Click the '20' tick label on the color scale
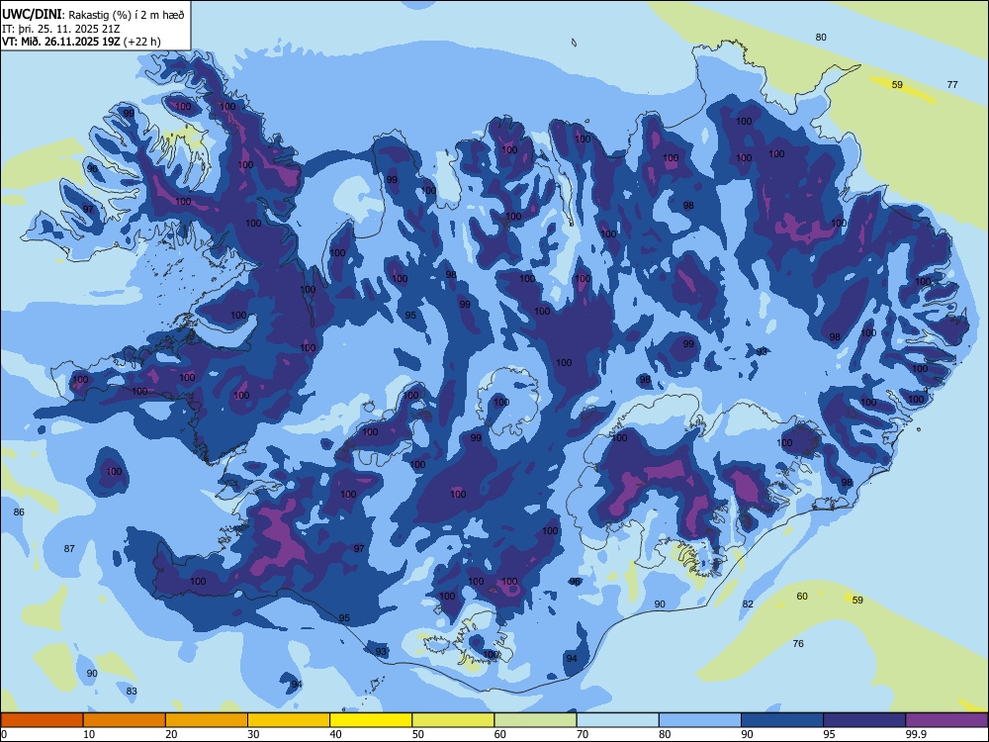Viewport: 989px width, 742px height. pyautogui.click(x=171, y=734)
